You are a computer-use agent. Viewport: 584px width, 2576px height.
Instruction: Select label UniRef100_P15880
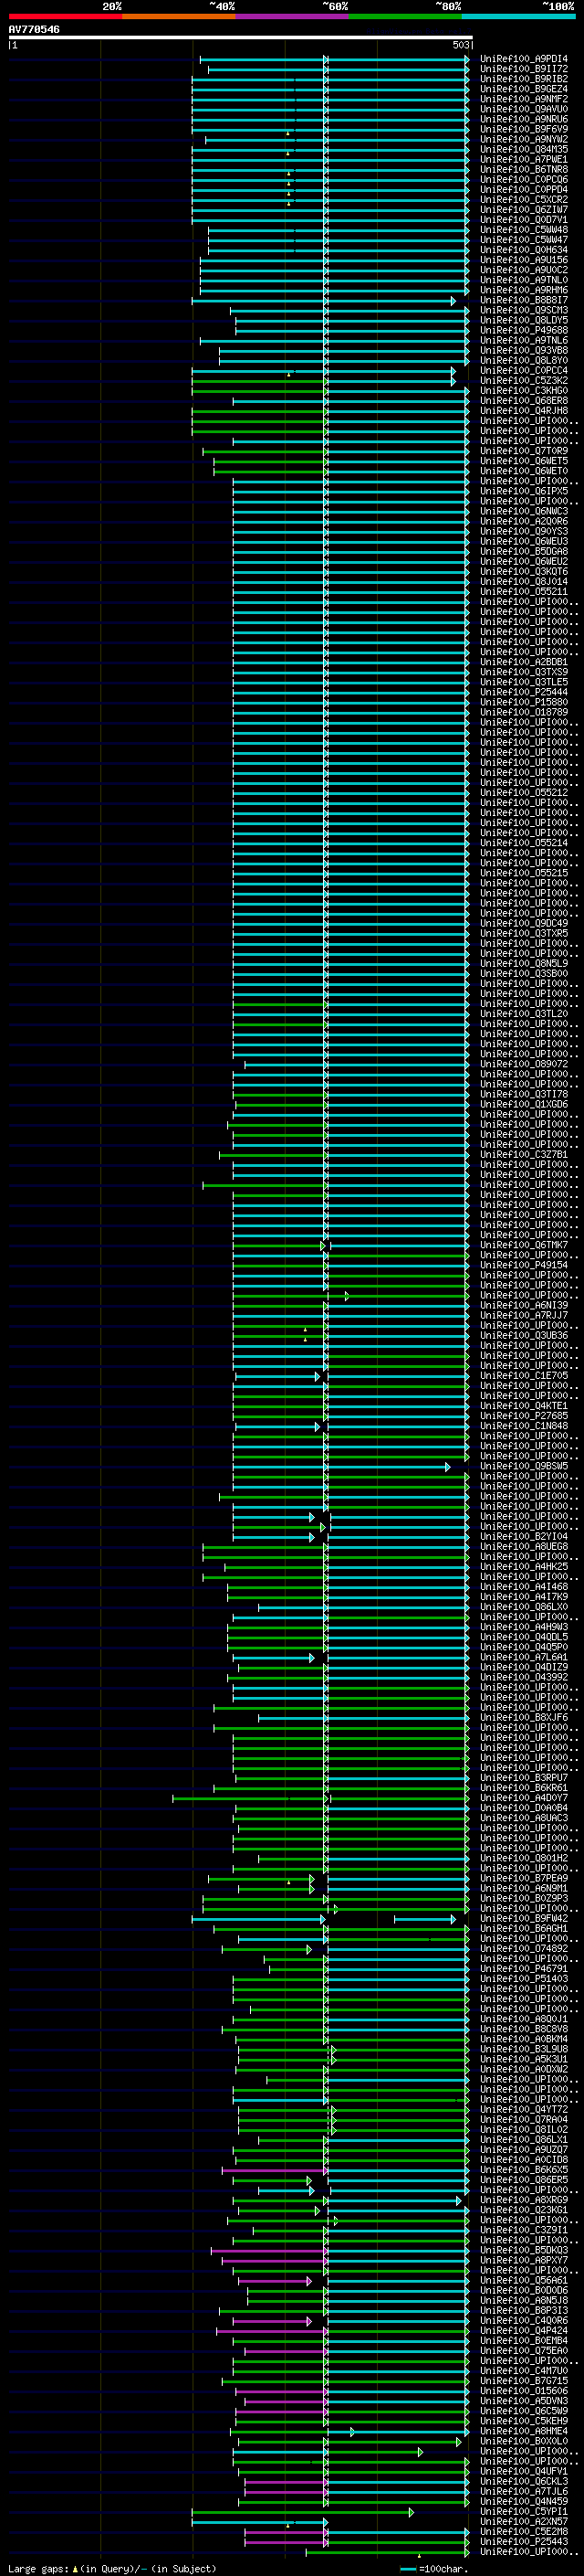[x=523, y=702]
